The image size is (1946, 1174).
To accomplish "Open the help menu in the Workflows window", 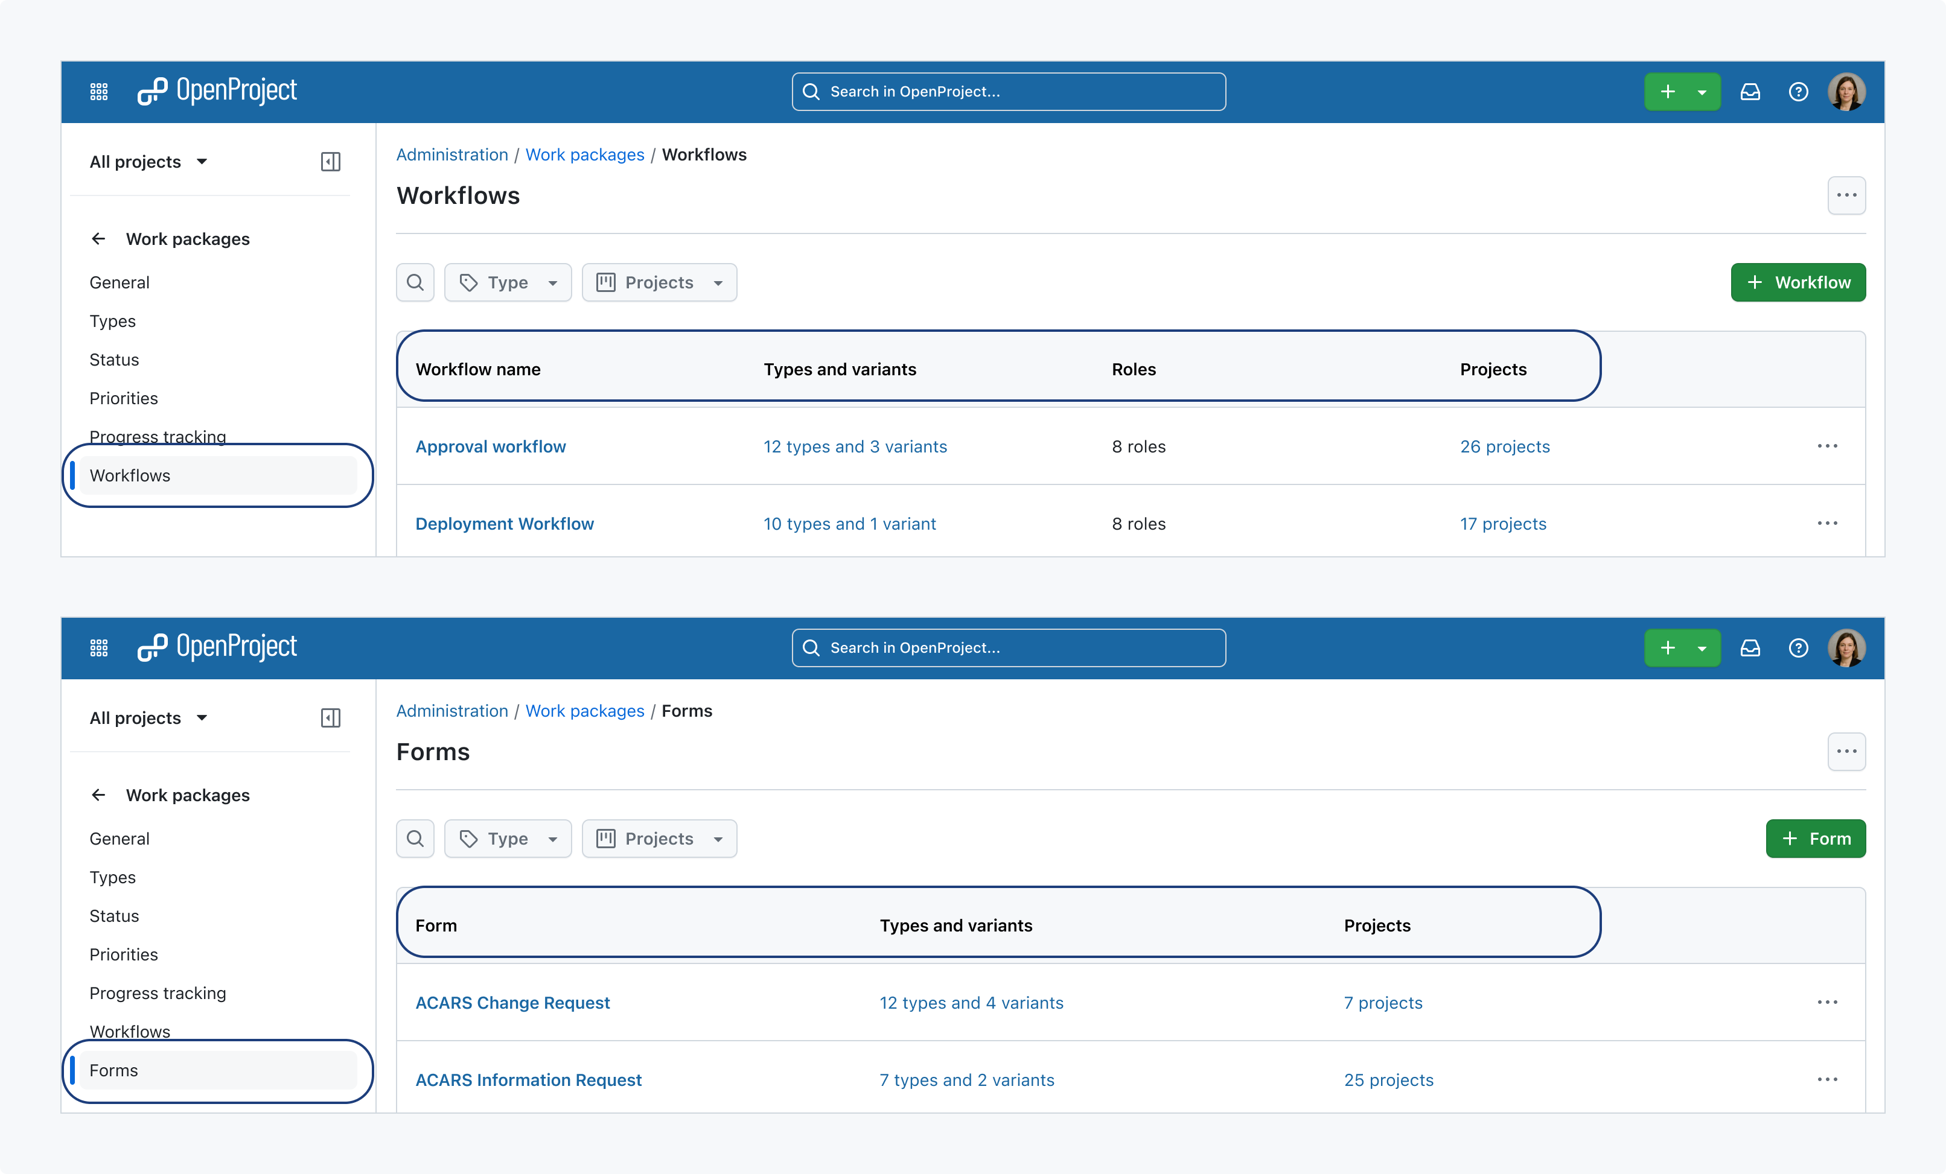I will [x=1798, y=92].
